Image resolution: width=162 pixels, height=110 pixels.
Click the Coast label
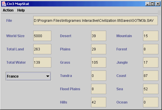[121, 75]
